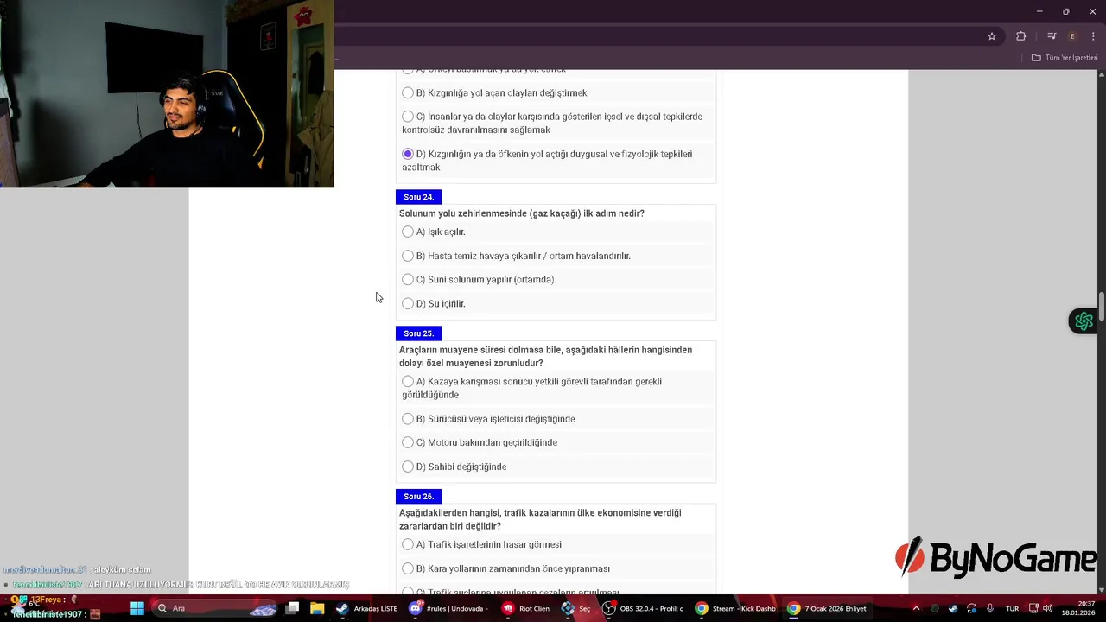The height and width of the screenshot is (622, 1106).
Task: Open the browser extensions puzzle icon
Action: tap(1020, 36)
